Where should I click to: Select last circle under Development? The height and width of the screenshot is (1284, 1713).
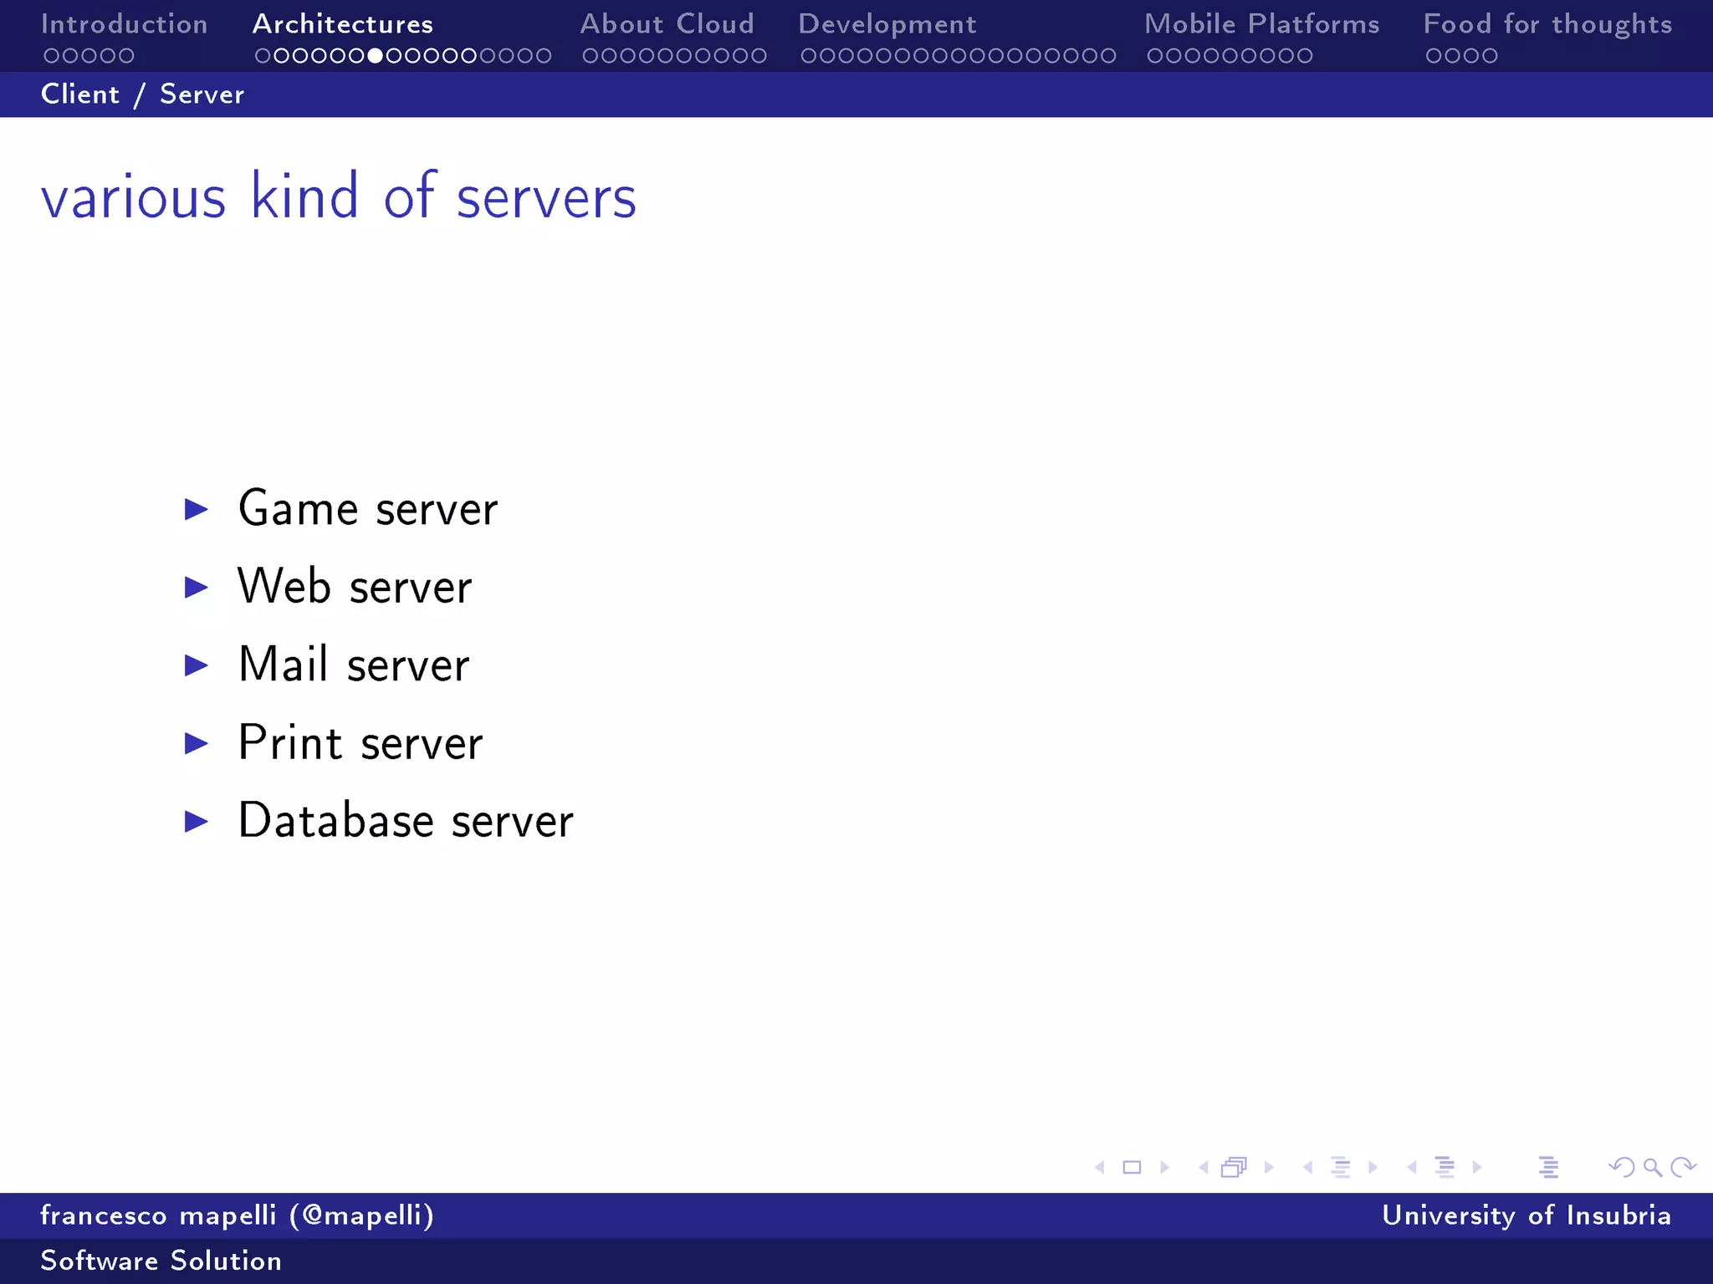point(1108,56)
